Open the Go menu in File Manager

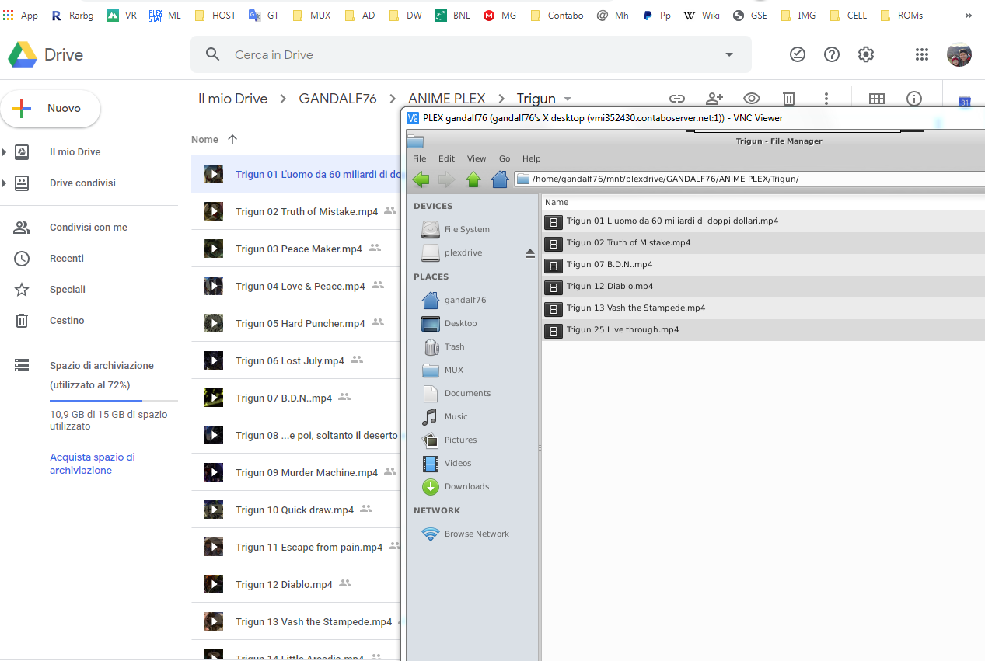[505, 158]
